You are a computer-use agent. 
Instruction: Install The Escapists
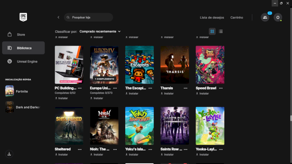tap(132, 94)
